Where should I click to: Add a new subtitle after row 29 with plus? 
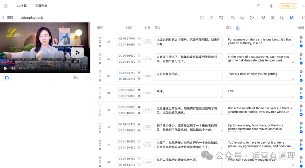(302, 63)
